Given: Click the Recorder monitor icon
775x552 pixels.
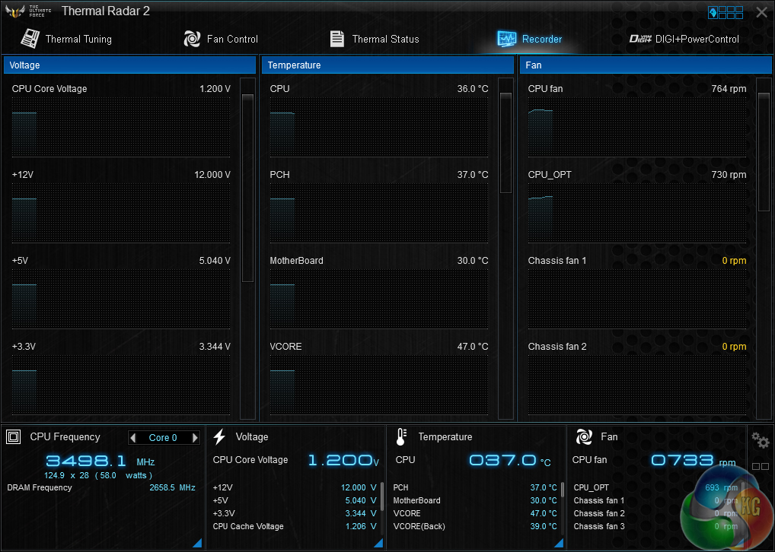Looking at the screenshot, I should pyautogui.click(x=507, y=39).
